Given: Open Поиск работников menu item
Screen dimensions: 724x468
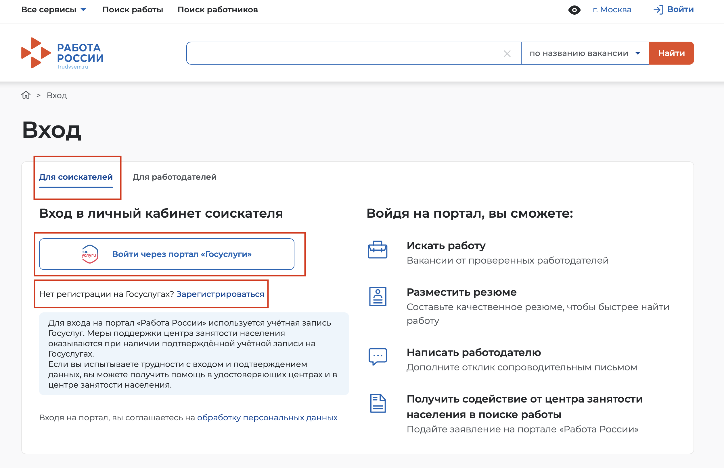Looking at the screenshot, I should 217,10.
